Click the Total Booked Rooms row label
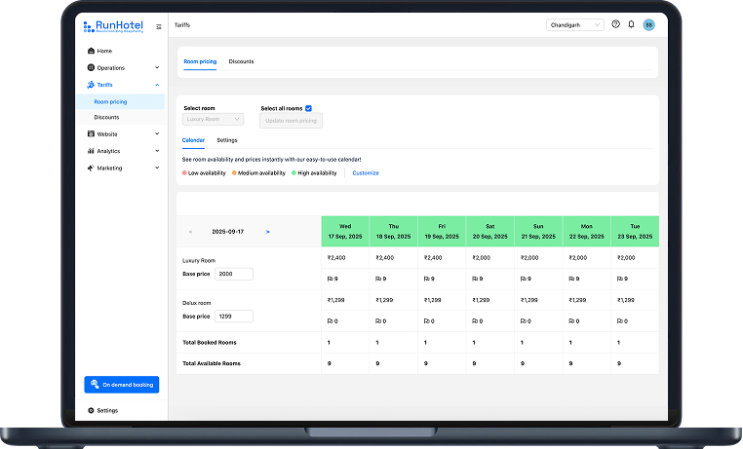 pyautogui.click(x=210, y=343)
